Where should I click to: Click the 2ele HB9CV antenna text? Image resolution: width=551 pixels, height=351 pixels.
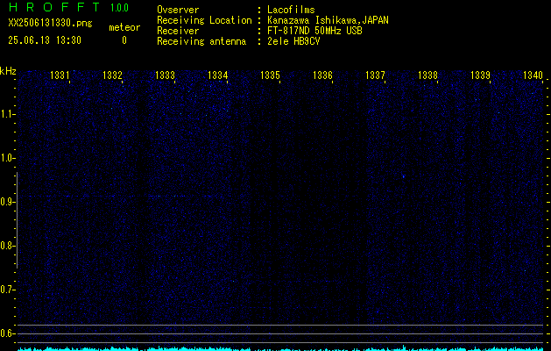[x=293, y=41]
